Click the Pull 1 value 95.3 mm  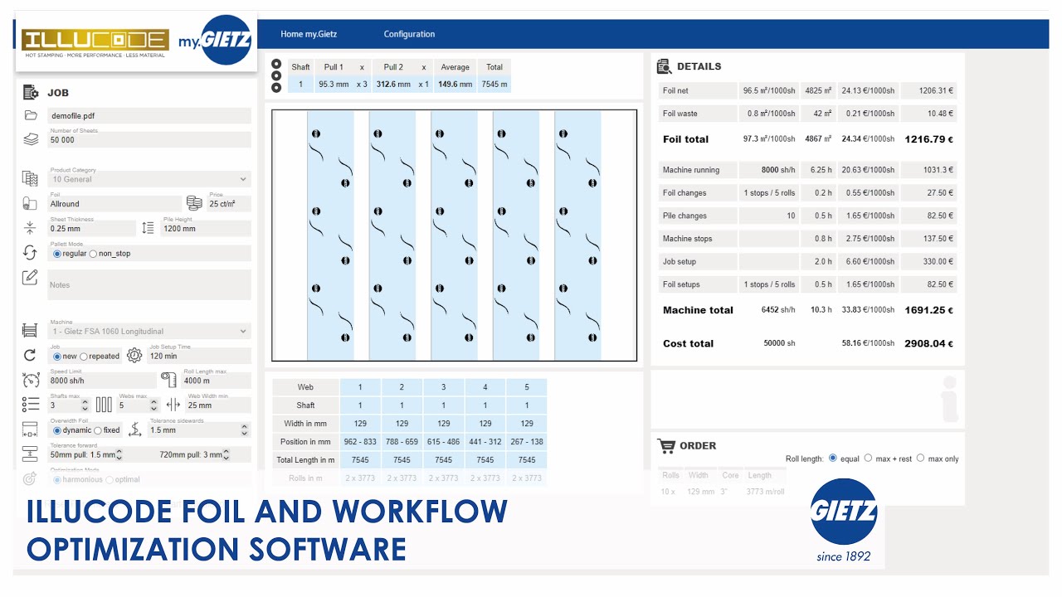[x=334, y=84]
